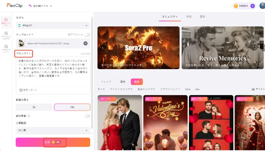Open the visibility range dropdown
The height and width of the screenshot is (151, 265).
click(53, 130)
